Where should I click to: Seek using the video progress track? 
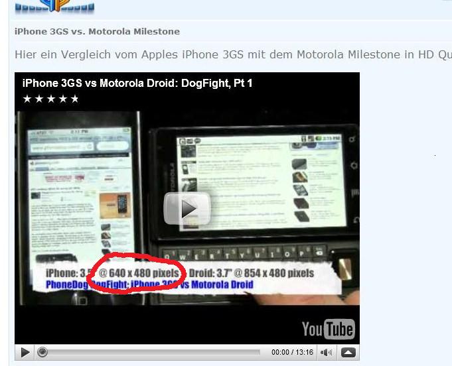tap(153, 352)
